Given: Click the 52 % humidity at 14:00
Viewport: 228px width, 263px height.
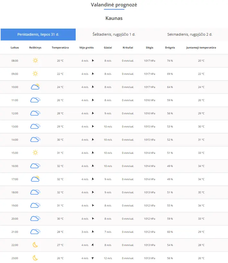Looking at the screenshot, I should point(170,140).
